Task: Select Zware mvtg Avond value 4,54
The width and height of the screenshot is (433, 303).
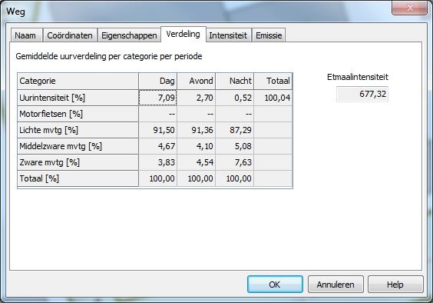Action: point(197,162)
